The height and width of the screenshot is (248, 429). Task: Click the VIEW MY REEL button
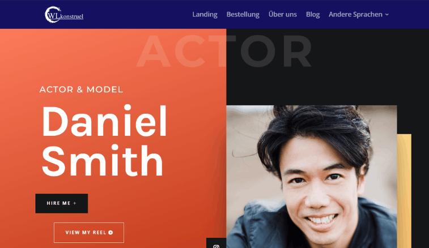click(x=89, y=232)
